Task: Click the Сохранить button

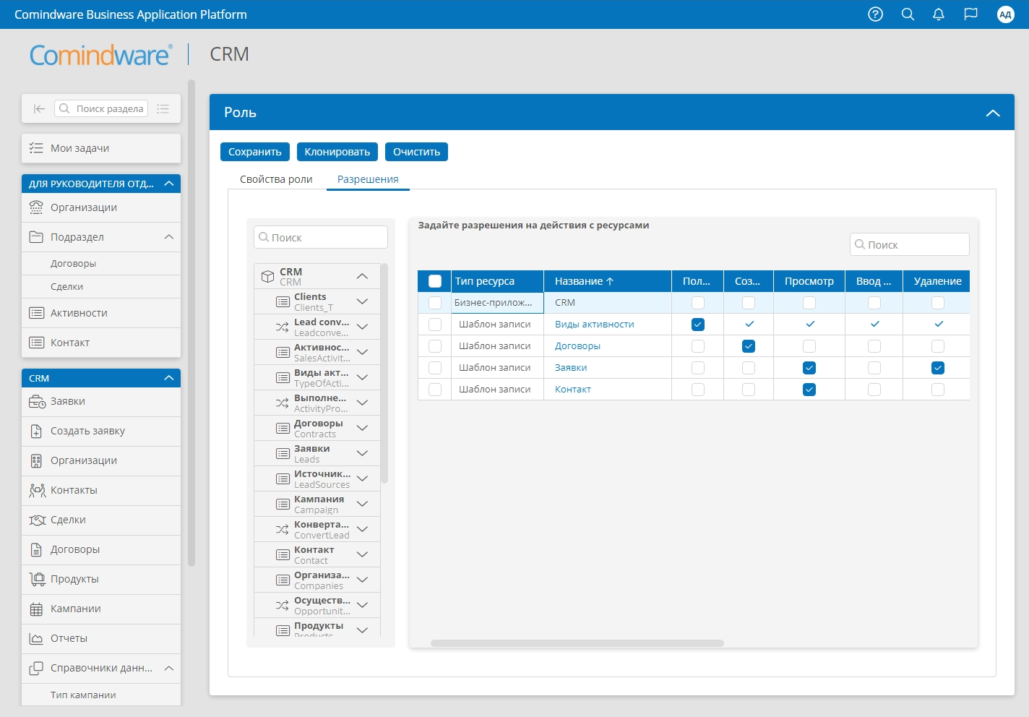Action: (255, 152)
